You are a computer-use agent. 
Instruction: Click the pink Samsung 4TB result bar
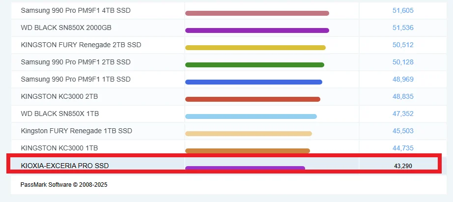point(257,13)
